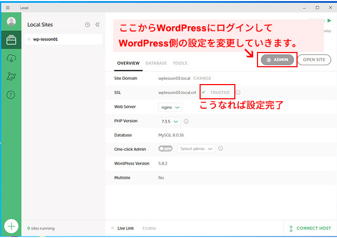
Task: Click the Local Sites heading
Action: pyautogui.click(x=40, y=25)
